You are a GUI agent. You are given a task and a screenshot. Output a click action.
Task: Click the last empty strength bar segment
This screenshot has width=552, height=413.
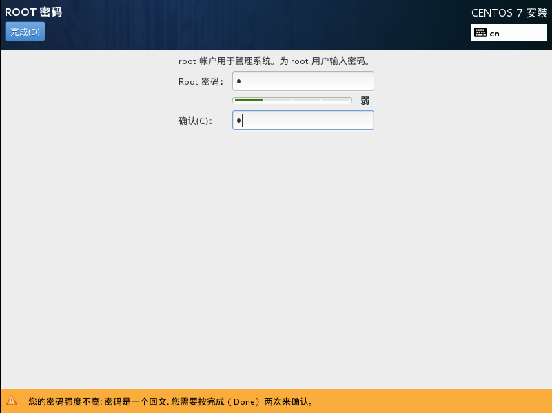click(336, 100)
